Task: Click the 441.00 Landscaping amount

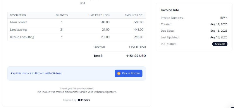Action: click(139, 30)
